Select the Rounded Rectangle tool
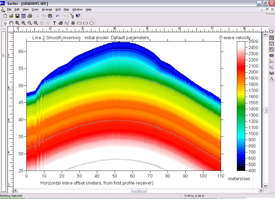 (x=86, y=23)
